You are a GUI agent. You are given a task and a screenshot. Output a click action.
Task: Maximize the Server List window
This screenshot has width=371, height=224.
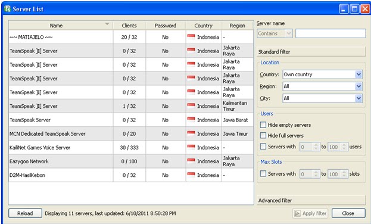pos(354,10)
